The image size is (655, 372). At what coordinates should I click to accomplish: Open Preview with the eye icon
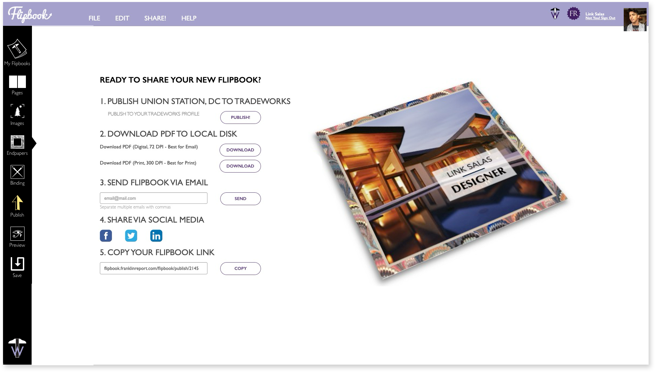tap(17, 234)
